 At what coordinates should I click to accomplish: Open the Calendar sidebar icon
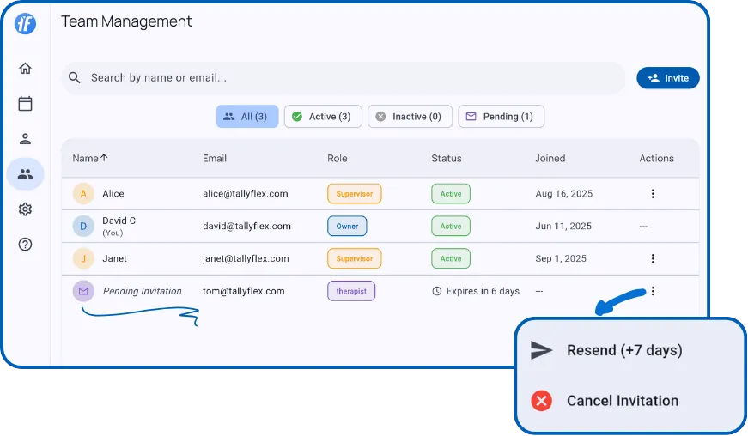point(25,104)
